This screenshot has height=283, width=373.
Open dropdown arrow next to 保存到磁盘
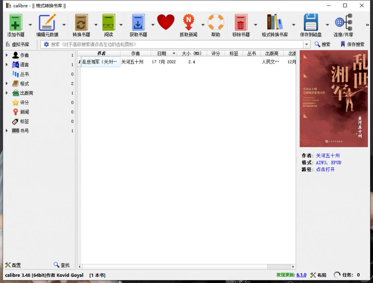pos(327,25)
